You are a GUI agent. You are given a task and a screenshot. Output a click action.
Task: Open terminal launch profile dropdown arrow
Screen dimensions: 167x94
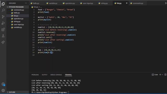[x=162, y=75]
